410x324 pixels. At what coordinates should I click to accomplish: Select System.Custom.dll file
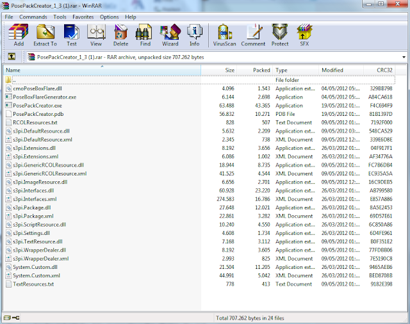point(35,267)
